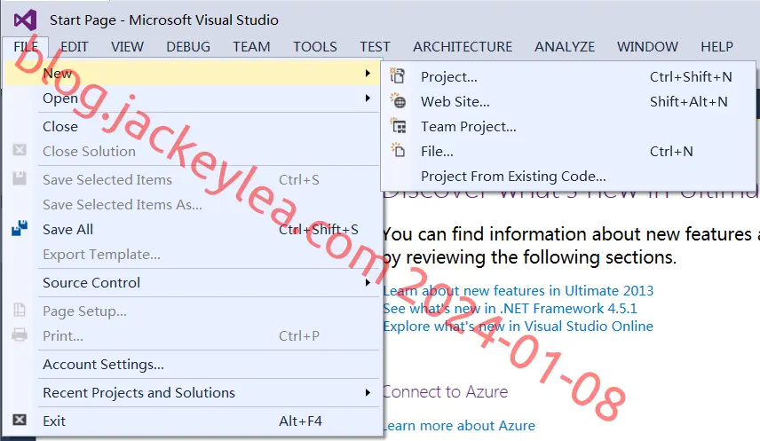Open the EDIT menu
The width and height of the screenshot is (760, 441).
point(75,46)
